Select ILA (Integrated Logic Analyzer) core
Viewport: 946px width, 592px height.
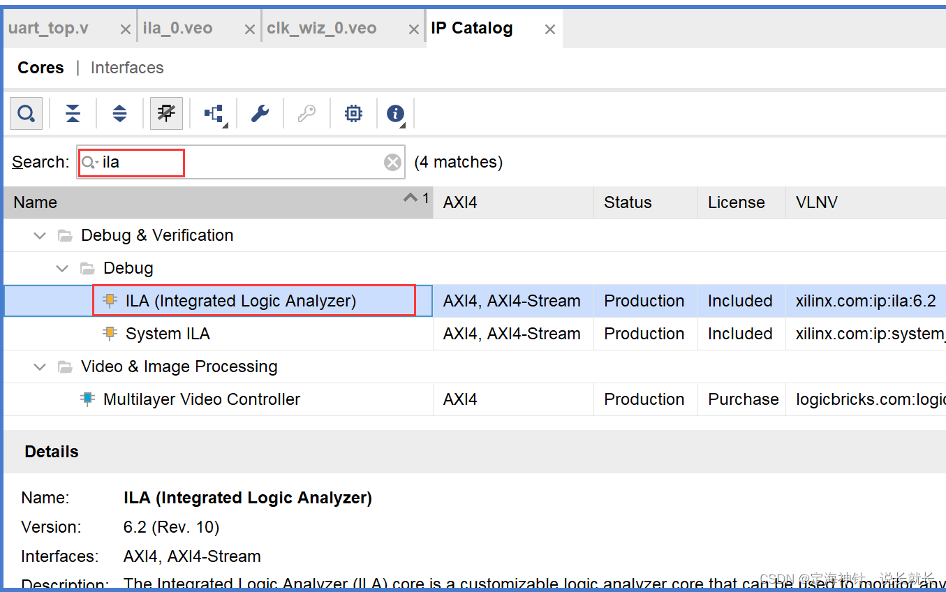coord(241,301)
